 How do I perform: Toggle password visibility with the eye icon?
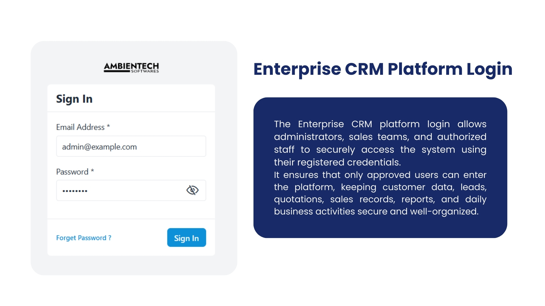[192, 190]
